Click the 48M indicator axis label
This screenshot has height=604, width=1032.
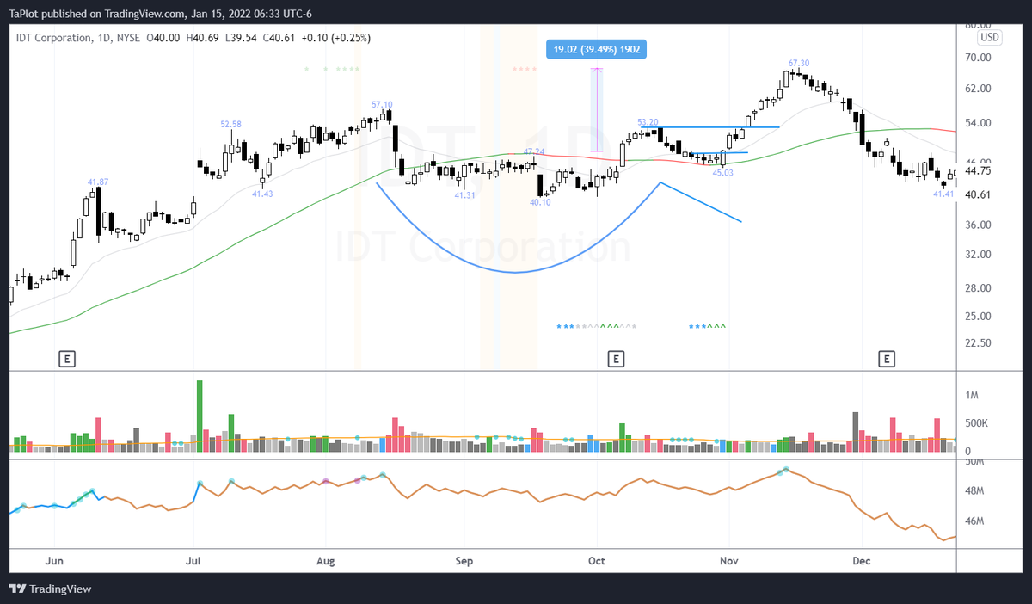pyautogui.click(x=974, y=492)
